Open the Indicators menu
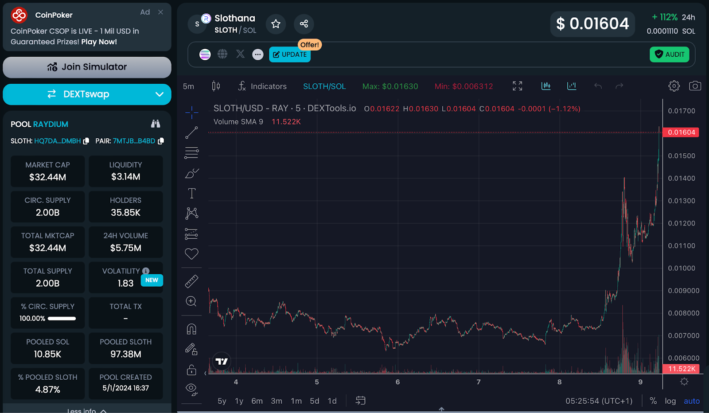Screen dimensions: 709x413 tap(262, 86)
